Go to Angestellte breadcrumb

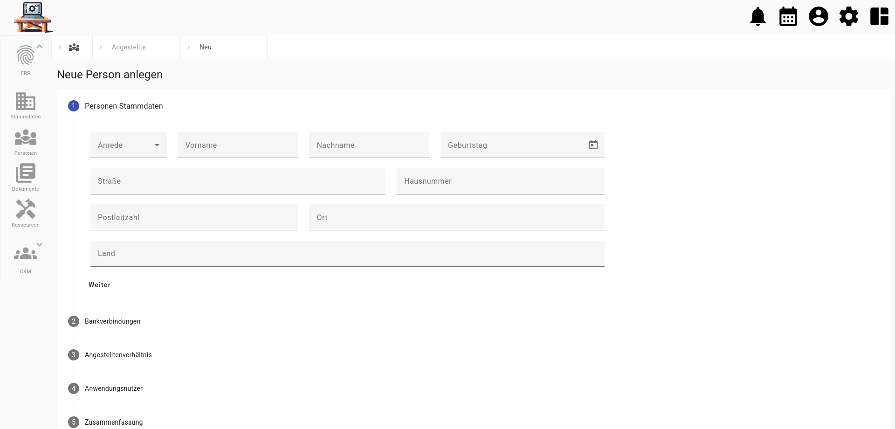pyautogui.click(x=129, y=47)
